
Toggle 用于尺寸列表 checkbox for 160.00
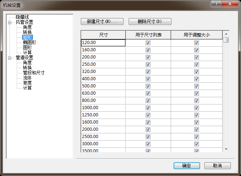(148, 50)
